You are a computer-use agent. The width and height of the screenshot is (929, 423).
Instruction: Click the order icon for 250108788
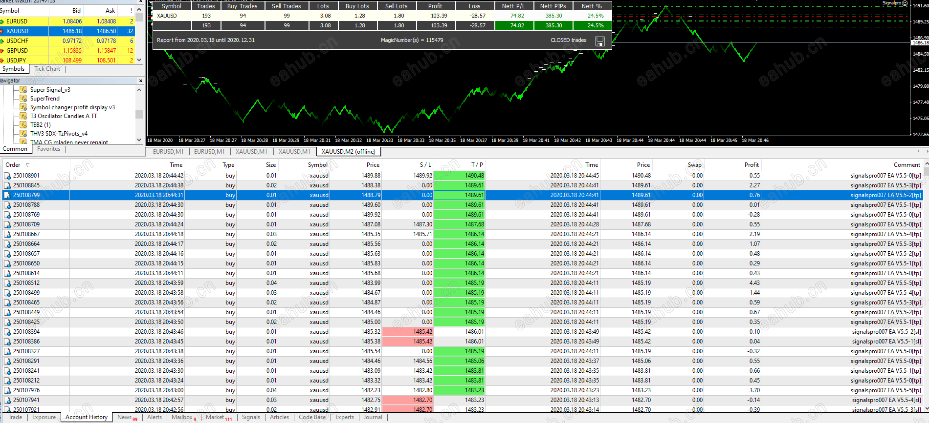click(7, 205)
